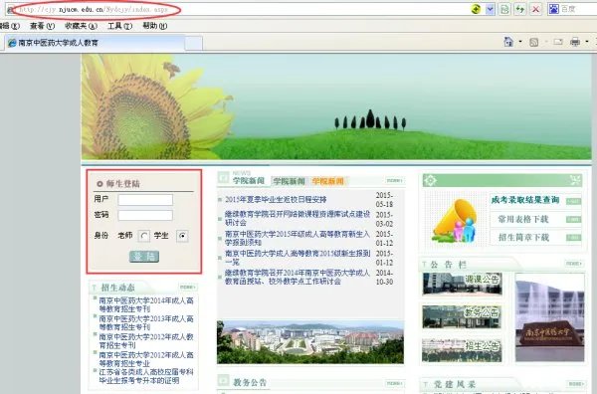
Task: Click the Print icon
Action: pyautogui.click(x=575, y=42)
